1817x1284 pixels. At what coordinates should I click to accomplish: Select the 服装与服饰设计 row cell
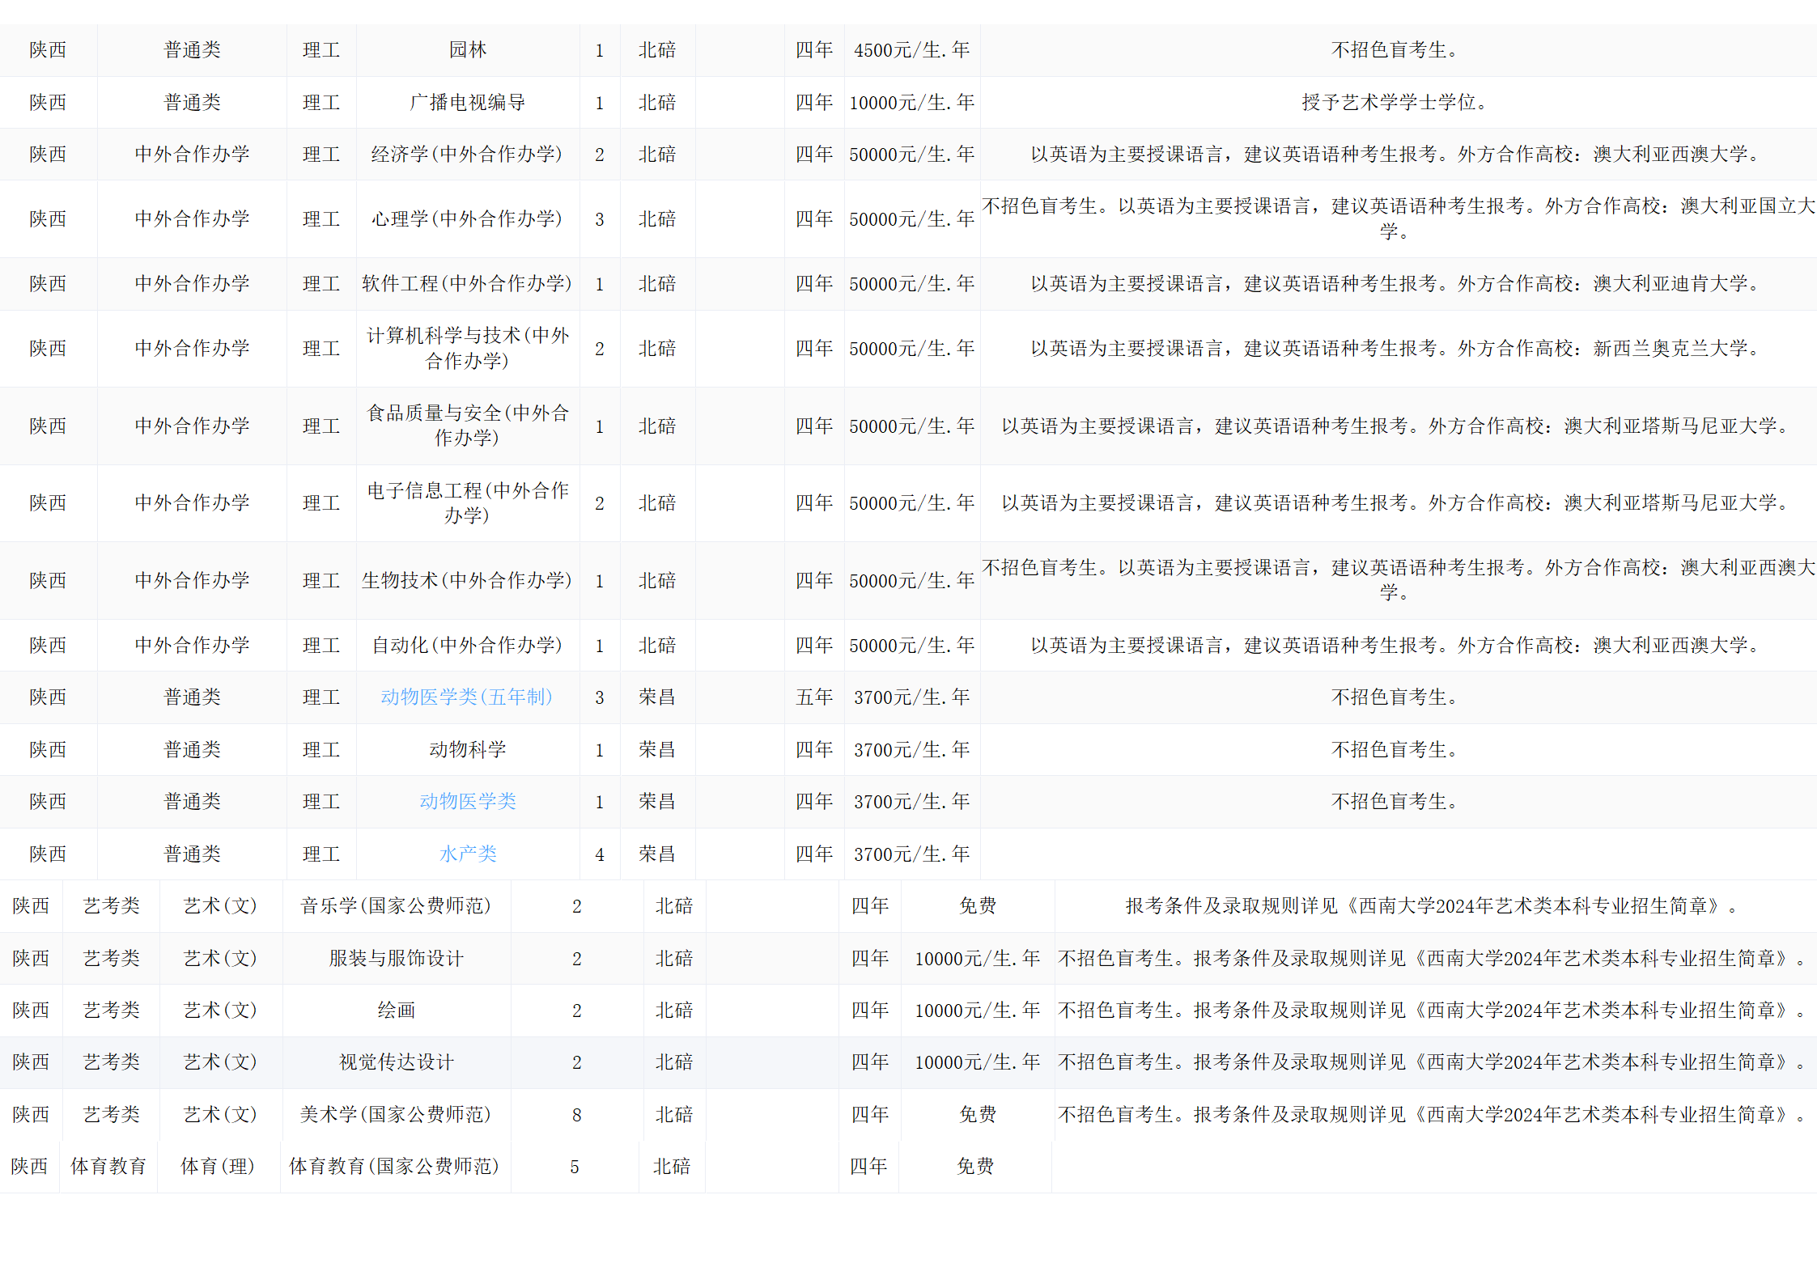[x=396, y=958]
